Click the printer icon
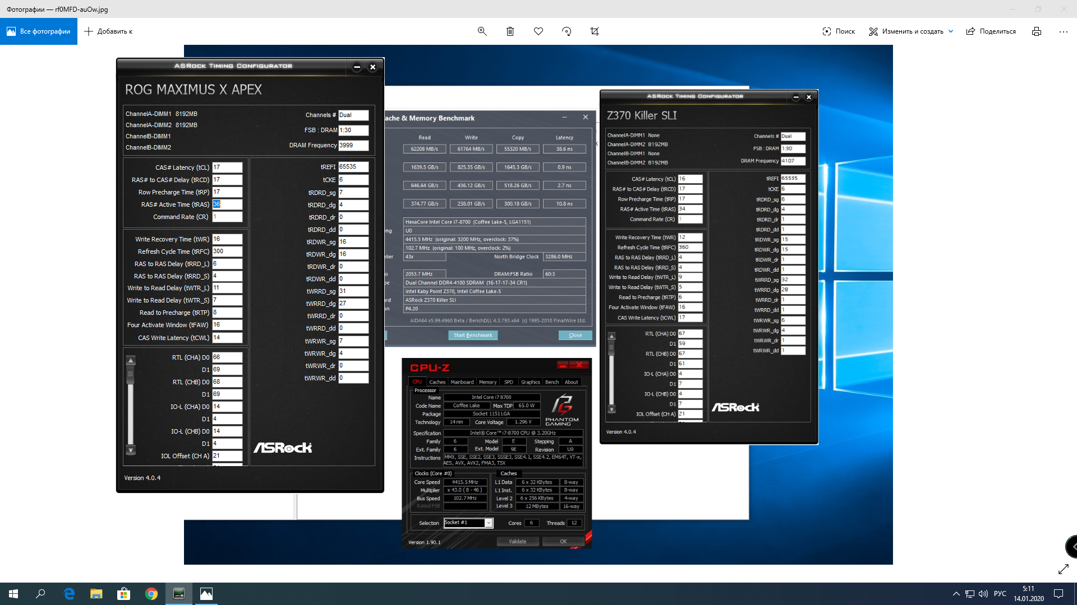This screenshot has height=605, width=1077. pos(1036,31)
